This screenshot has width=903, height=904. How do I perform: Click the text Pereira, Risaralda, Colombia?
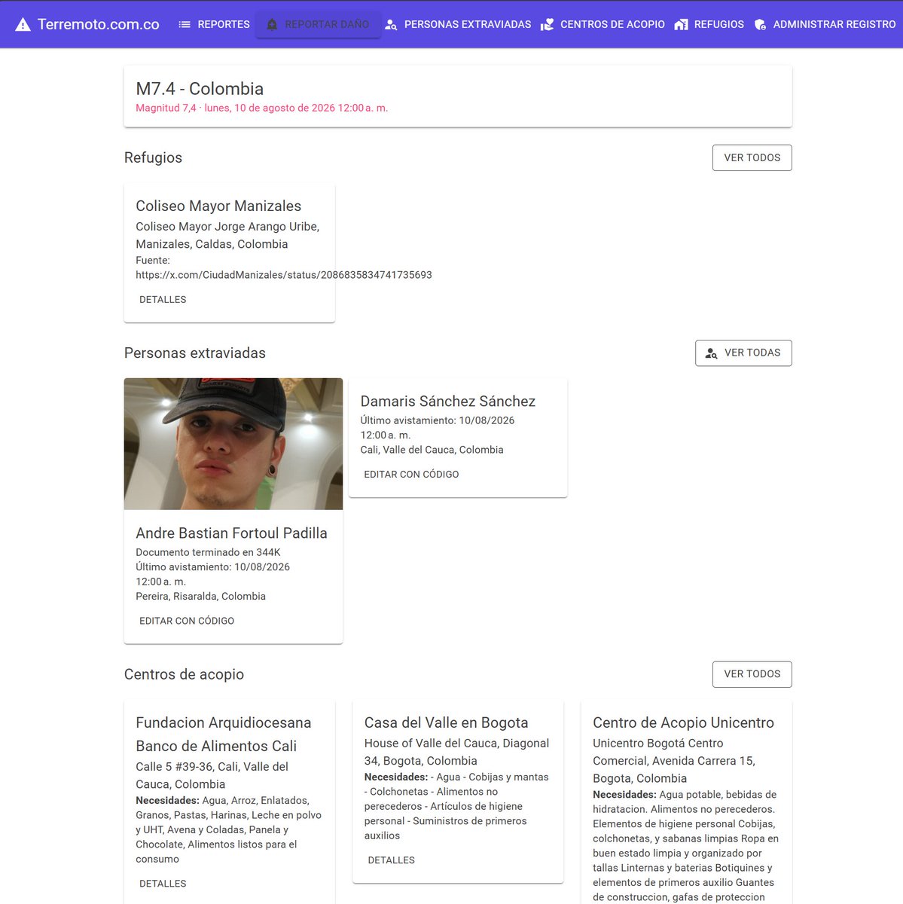tap(200, 596)
